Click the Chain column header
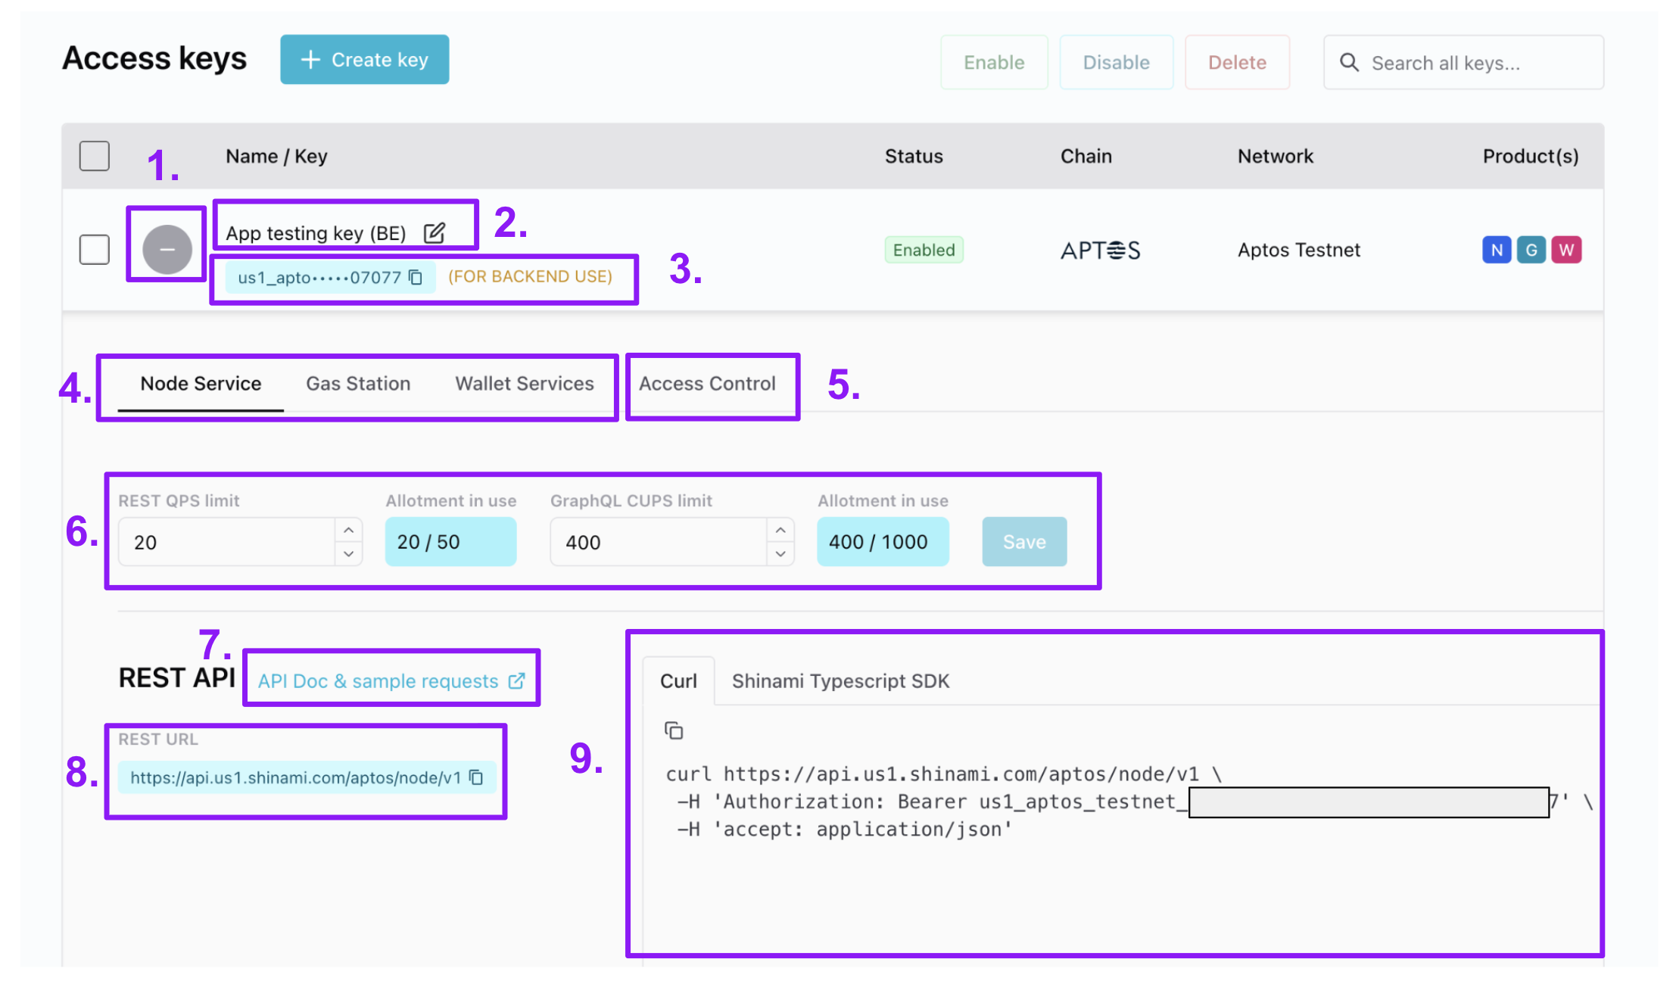The image size is (1676, 984). coord(1086,156)
